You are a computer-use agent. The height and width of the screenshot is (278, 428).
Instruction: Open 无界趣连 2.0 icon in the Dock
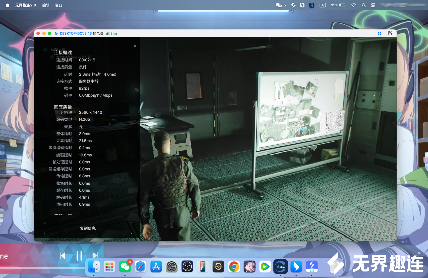click(x=312, y=267)
